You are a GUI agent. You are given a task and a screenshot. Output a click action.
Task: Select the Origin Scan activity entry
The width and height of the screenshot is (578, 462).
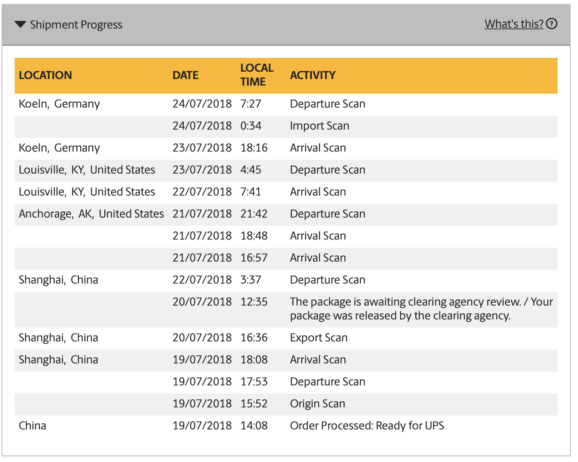pyautogui.click(x=317, y=404)
